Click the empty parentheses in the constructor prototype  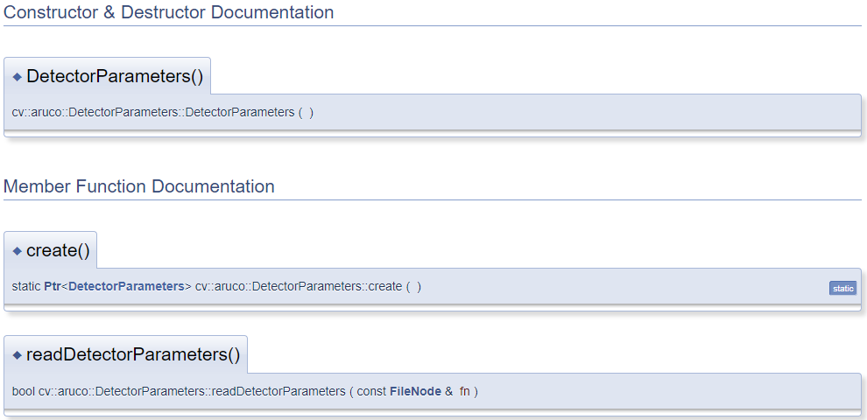click(x=306, y=112)
